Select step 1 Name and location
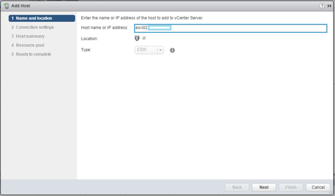Viewport: 335px width, 196px height. [x=42, y=18]
